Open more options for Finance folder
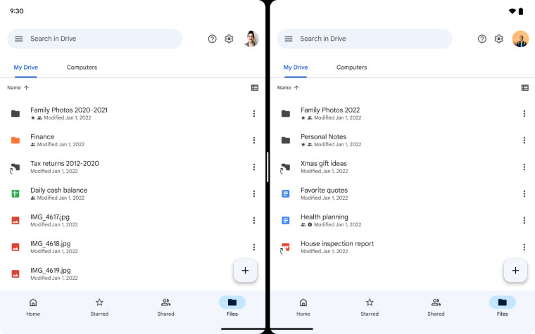Image resolution: width=535 pixels, height=334 pixels. point(254,140)
